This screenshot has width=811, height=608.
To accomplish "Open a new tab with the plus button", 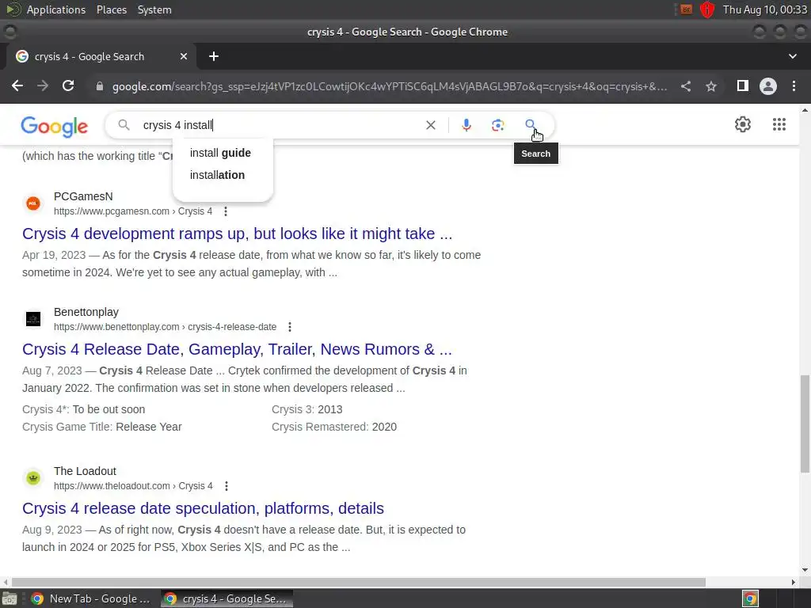I will tap(214, 56).
